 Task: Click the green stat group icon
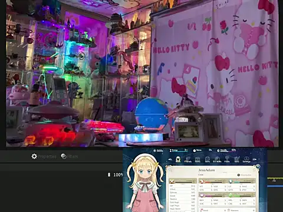(231, 195)
